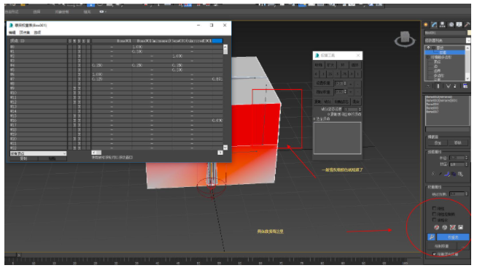Viewport: 477px width, 268px height.
Task: Open the Display command panel tab
Action: (459, 25)
